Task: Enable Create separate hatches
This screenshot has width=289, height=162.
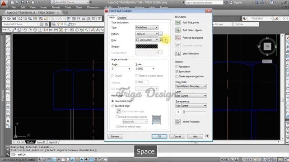Action: (177, 76)
